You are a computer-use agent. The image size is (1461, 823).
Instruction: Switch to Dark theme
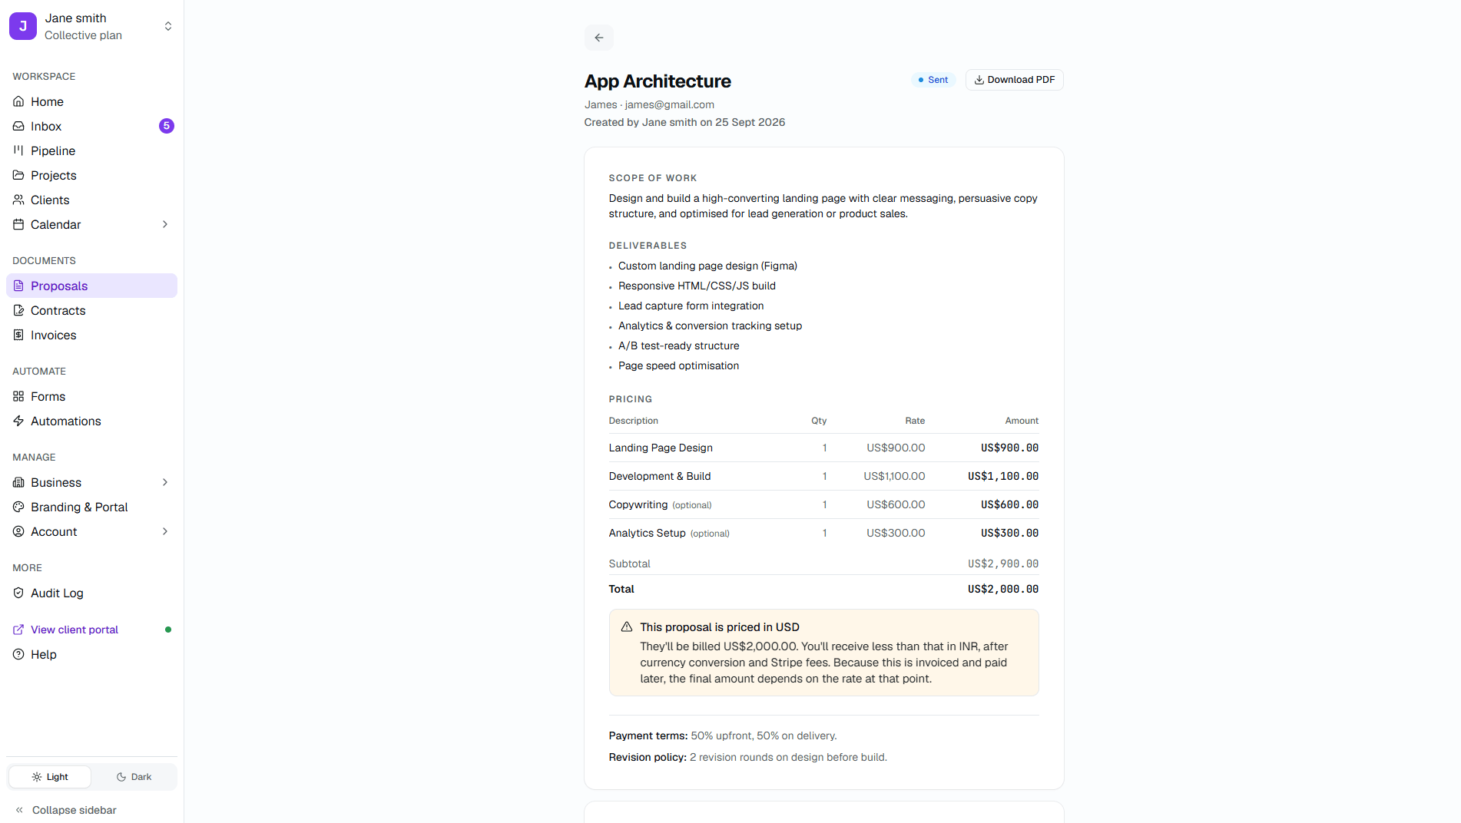pos(134,777)
